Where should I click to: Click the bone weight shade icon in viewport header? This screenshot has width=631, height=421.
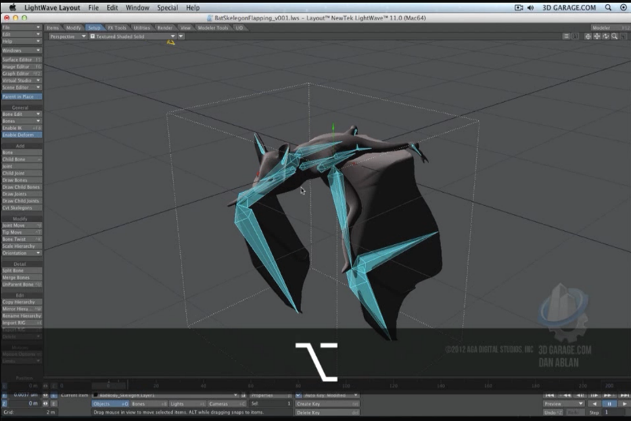[x=576, y=36]
